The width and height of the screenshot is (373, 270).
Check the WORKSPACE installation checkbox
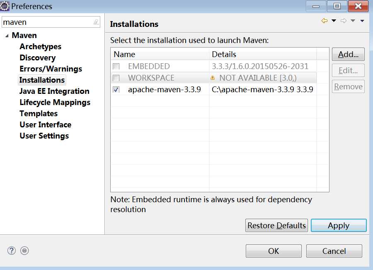(116, 78)
